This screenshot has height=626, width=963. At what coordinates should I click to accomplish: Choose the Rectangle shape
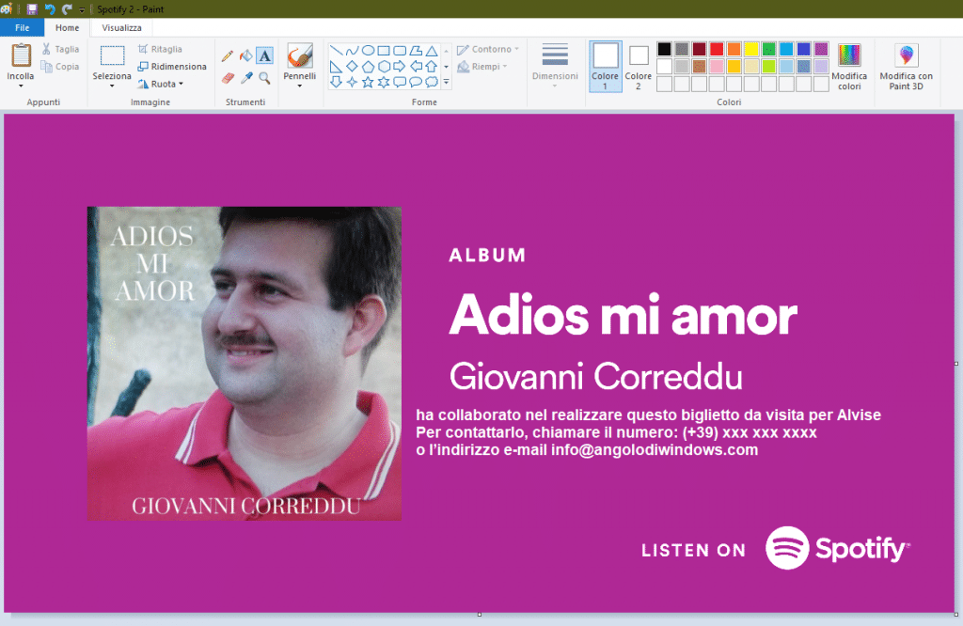pyautogui.click(x=384, y=51)
